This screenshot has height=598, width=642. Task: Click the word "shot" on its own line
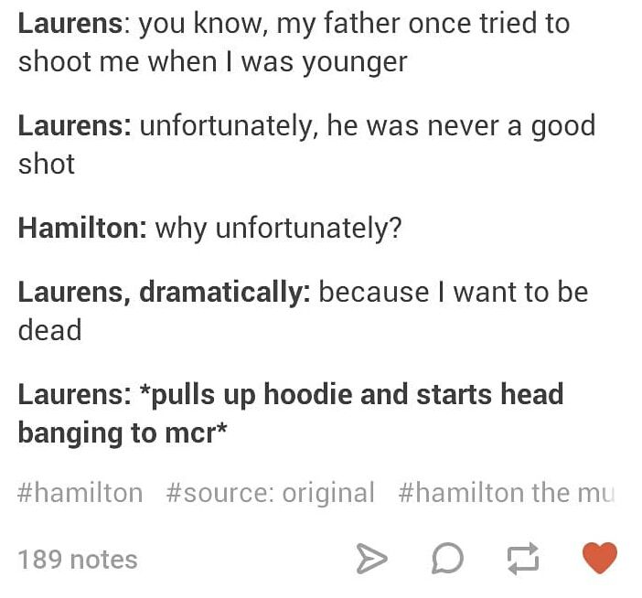point(47,164)
